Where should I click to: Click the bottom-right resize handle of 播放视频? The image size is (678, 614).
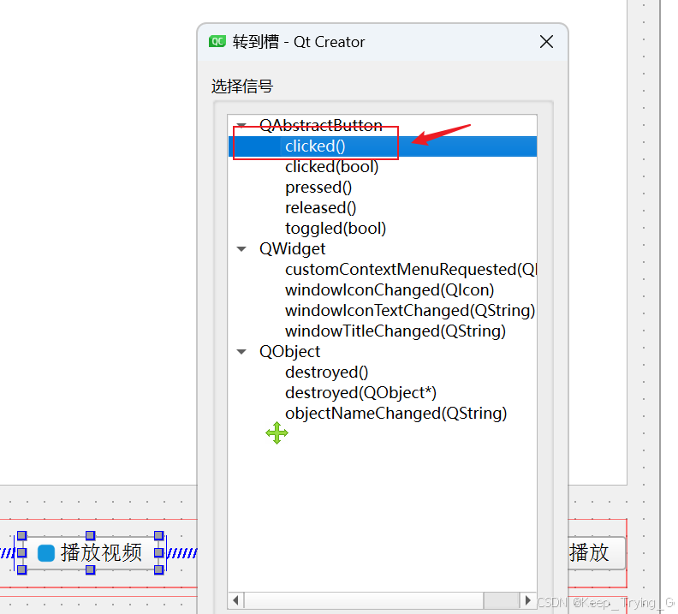pos(158,569)
